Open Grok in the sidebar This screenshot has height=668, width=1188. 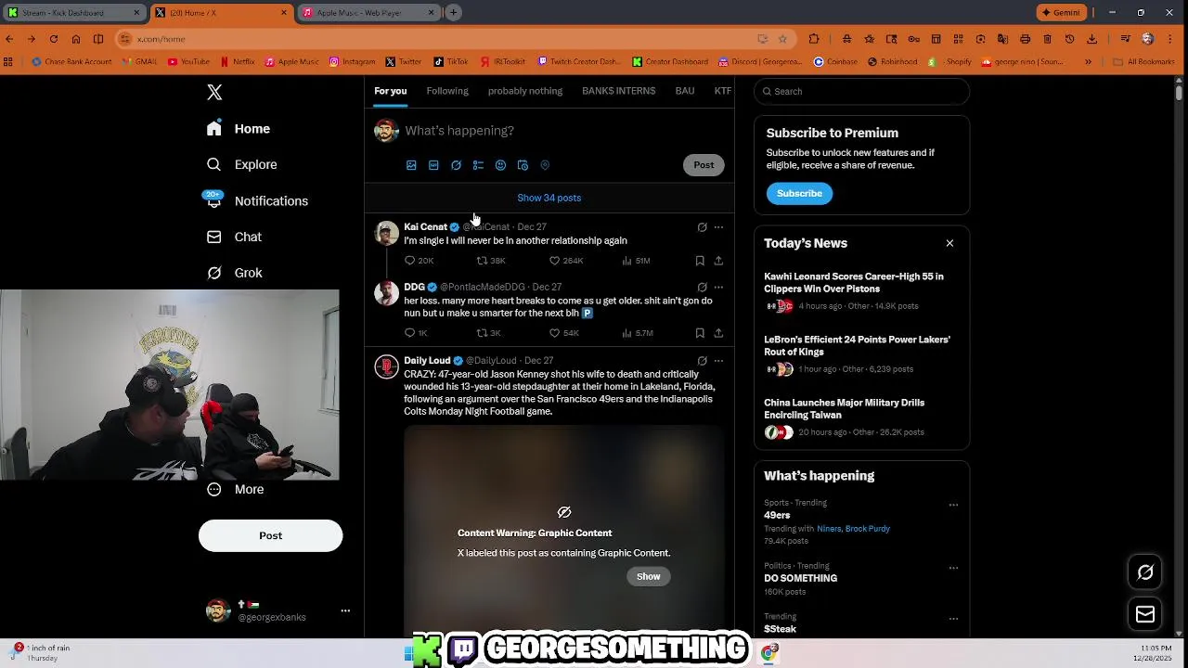coord(235,273)
